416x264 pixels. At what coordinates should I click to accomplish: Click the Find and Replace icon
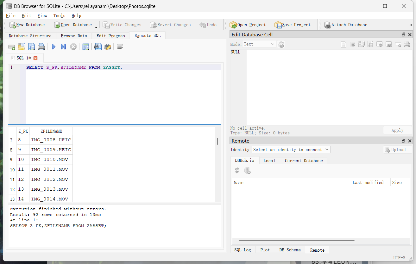(x=108, y=47)
